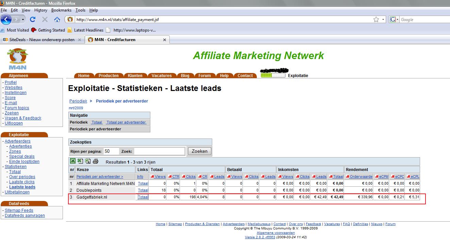Click chart icon beside Totaal Views header
The height and width of the screenshot is (241, 450).
coord(152,177)
